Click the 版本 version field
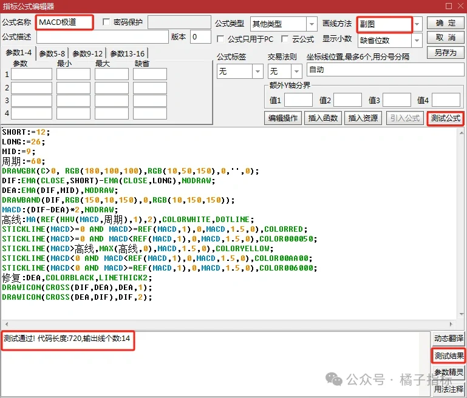Screen dimensions: 467x398 (200, 37)
